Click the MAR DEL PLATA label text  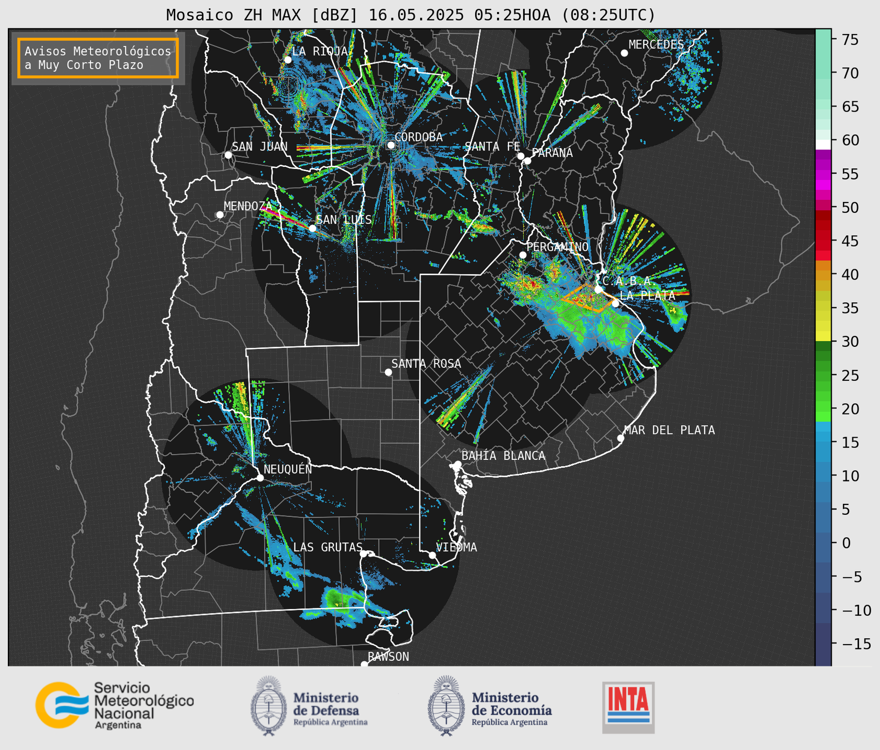[x=669, y=430]
